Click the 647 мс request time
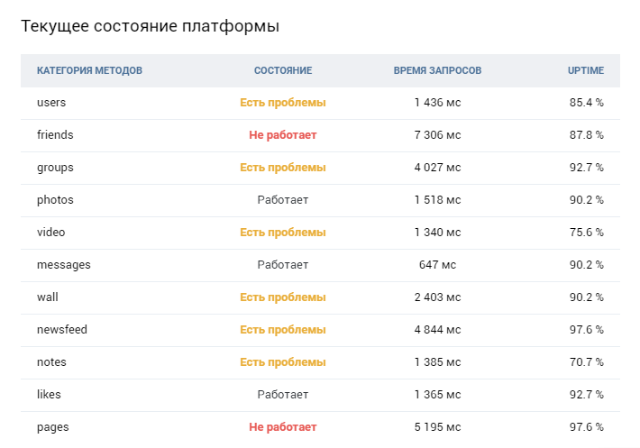The width and height of the screenshot is (640, 448). (x=437, y=265)
